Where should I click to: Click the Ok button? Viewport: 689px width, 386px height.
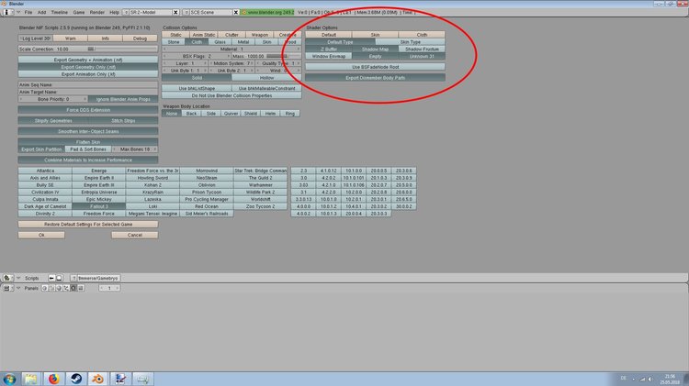[x=41, y=235]
